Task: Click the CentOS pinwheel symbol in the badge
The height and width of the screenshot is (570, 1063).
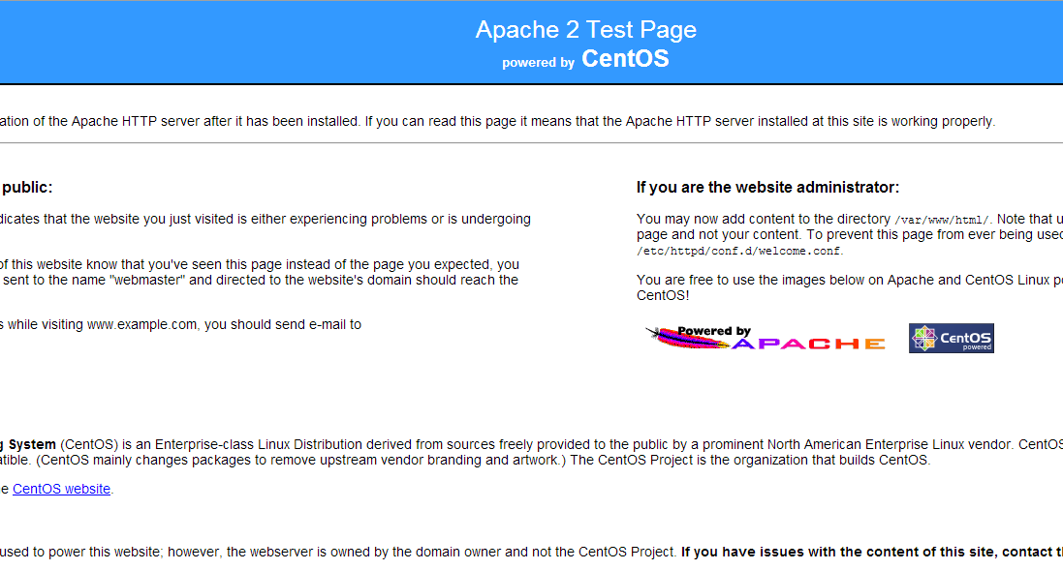Action: (924, 339)
